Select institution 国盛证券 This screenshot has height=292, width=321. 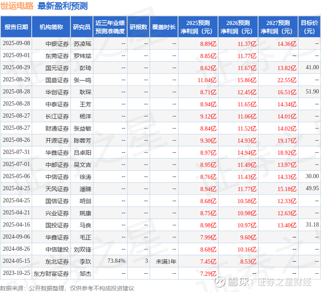pos(57,80)
